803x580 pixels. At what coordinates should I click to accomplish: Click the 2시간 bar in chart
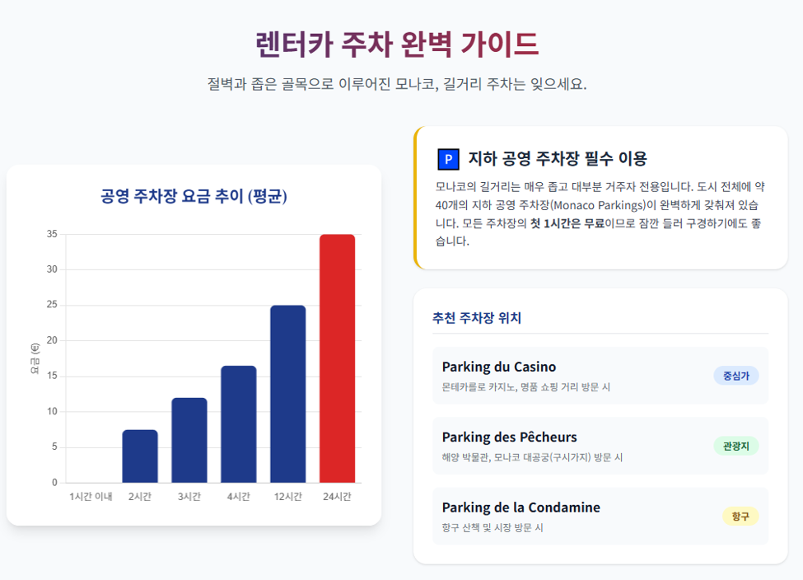click(x=140, y=456)
